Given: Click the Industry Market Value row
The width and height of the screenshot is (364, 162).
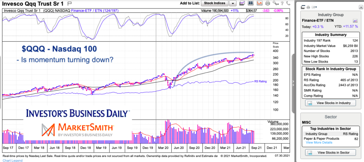Looking at the screenshot, I should point(330,46).
